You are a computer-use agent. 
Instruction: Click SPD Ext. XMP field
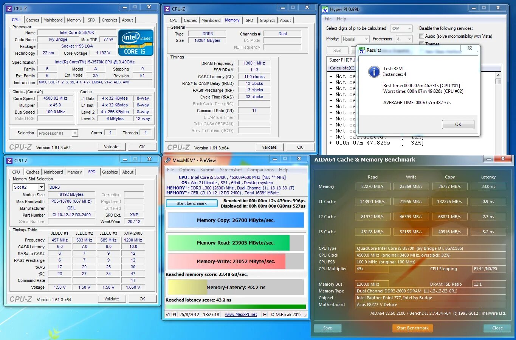(134, 215)
